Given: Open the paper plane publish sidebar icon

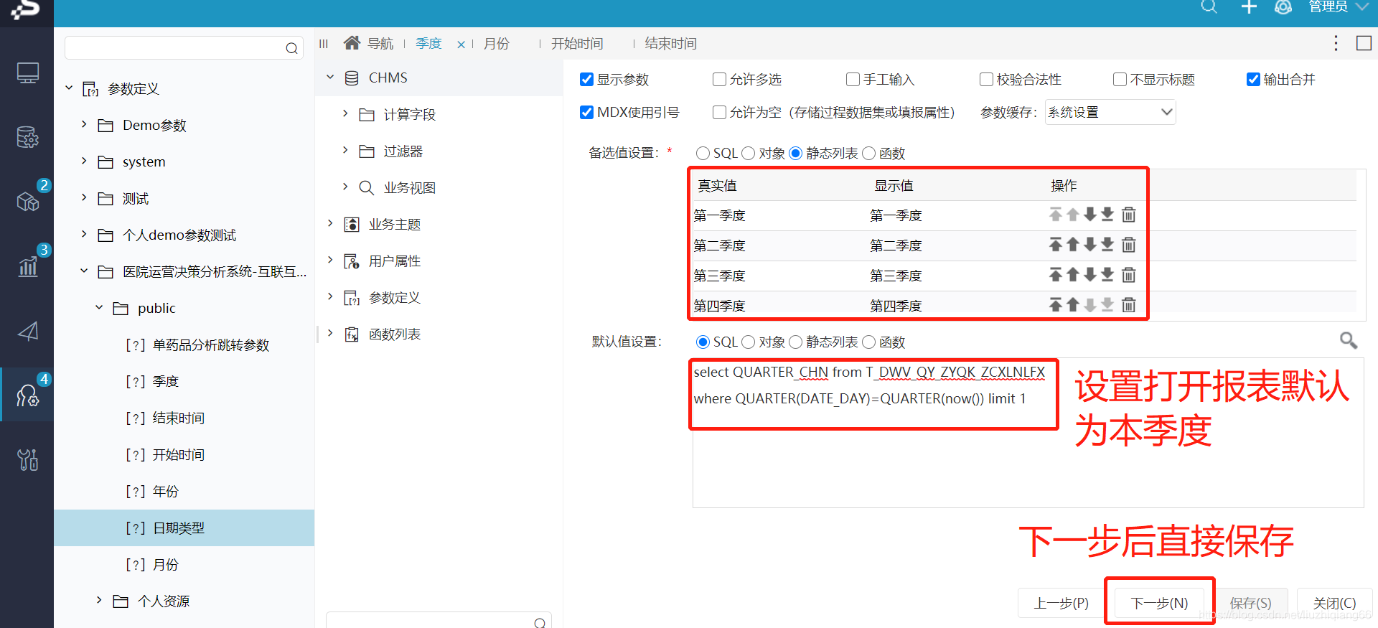Looking at the screenshot, I should tap(27, 331).
